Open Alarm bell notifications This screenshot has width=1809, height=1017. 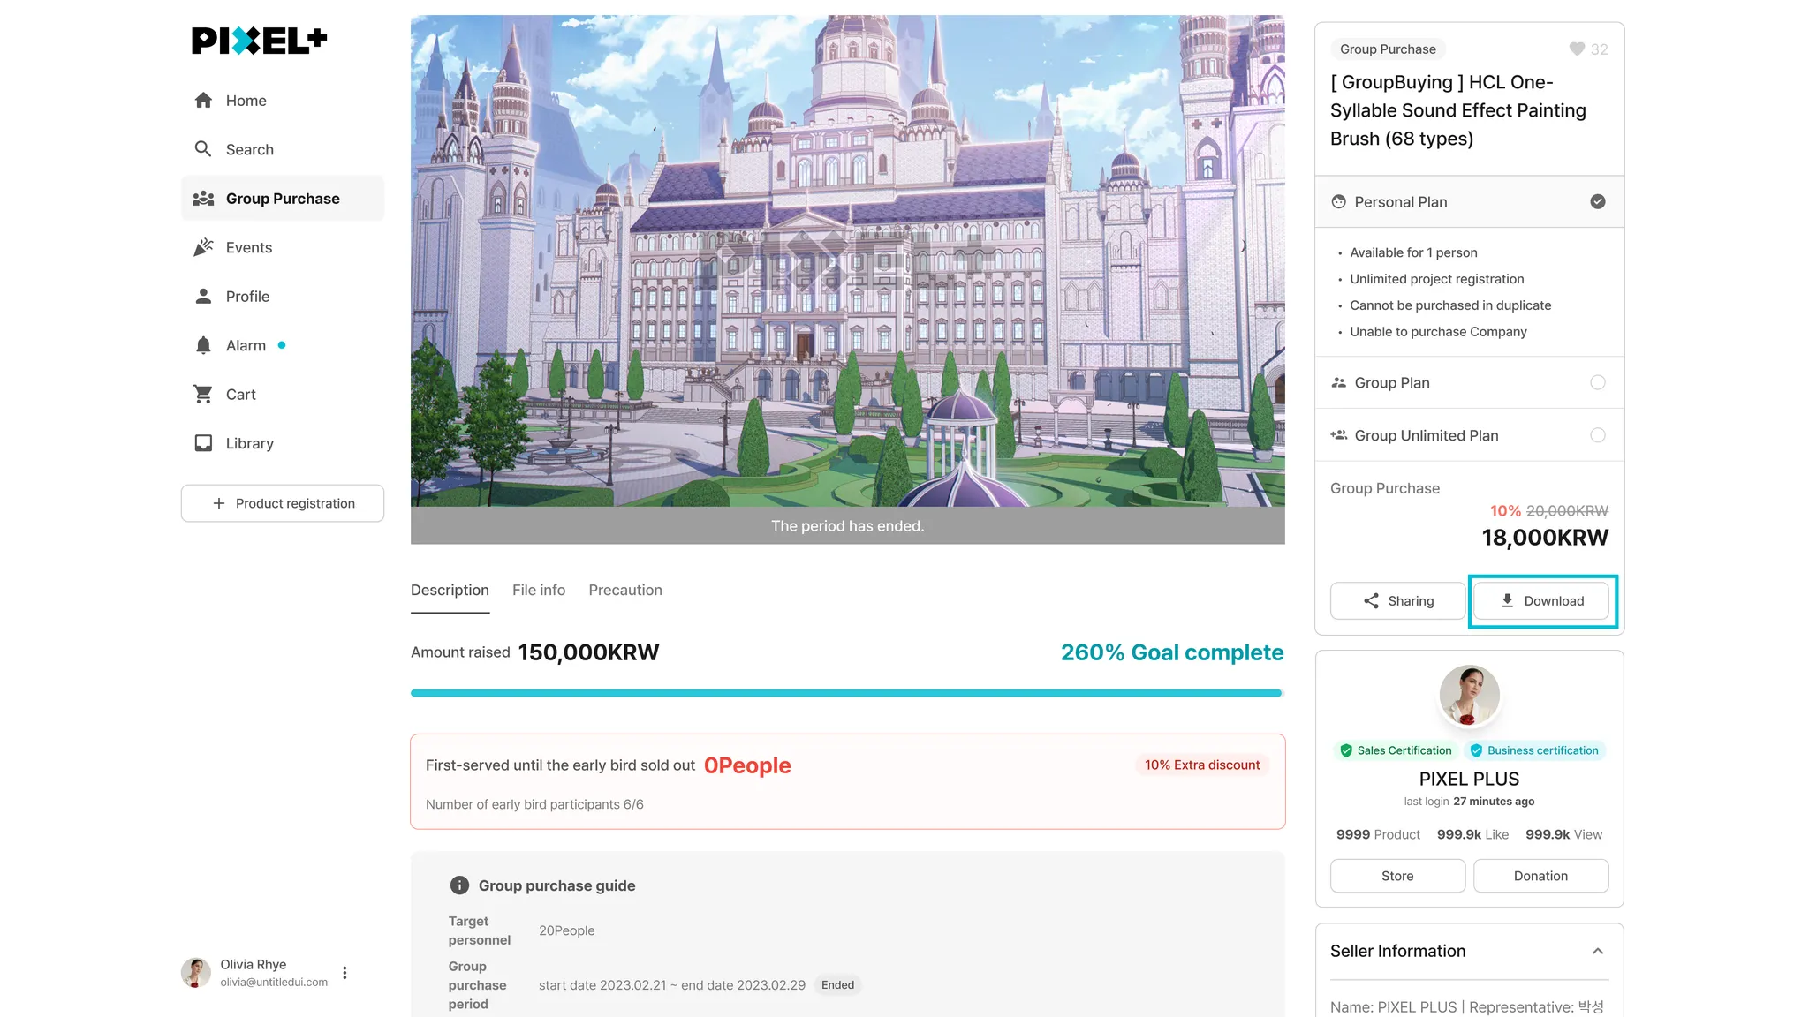(x=203, y=345)
